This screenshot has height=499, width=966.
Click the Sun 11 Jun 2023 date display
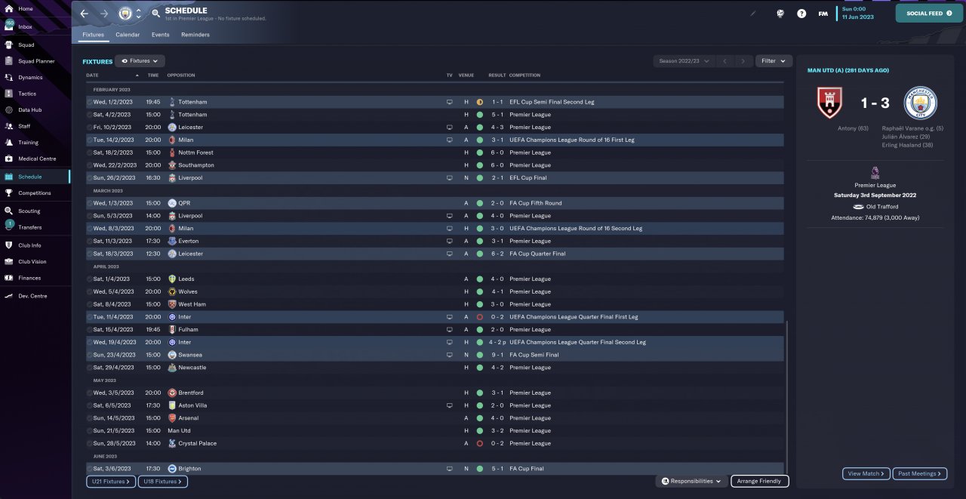coord(858,13)
